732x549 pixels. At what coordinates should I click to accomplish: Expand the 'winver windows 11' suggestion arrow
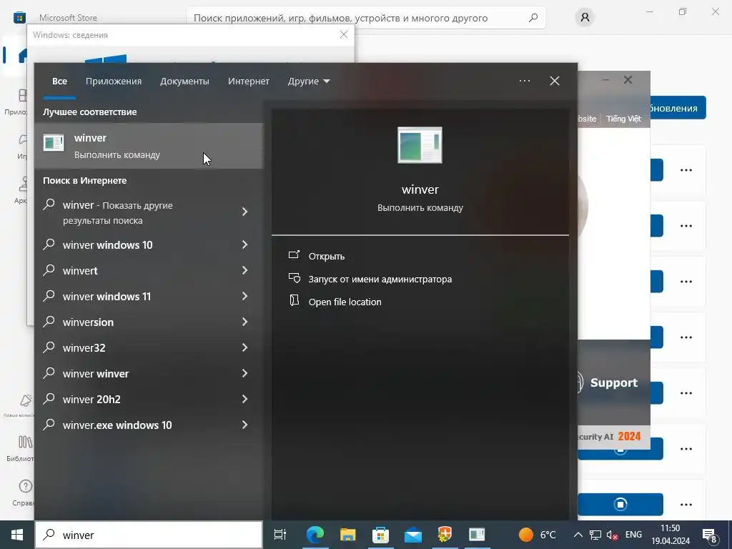pos(244,296)
